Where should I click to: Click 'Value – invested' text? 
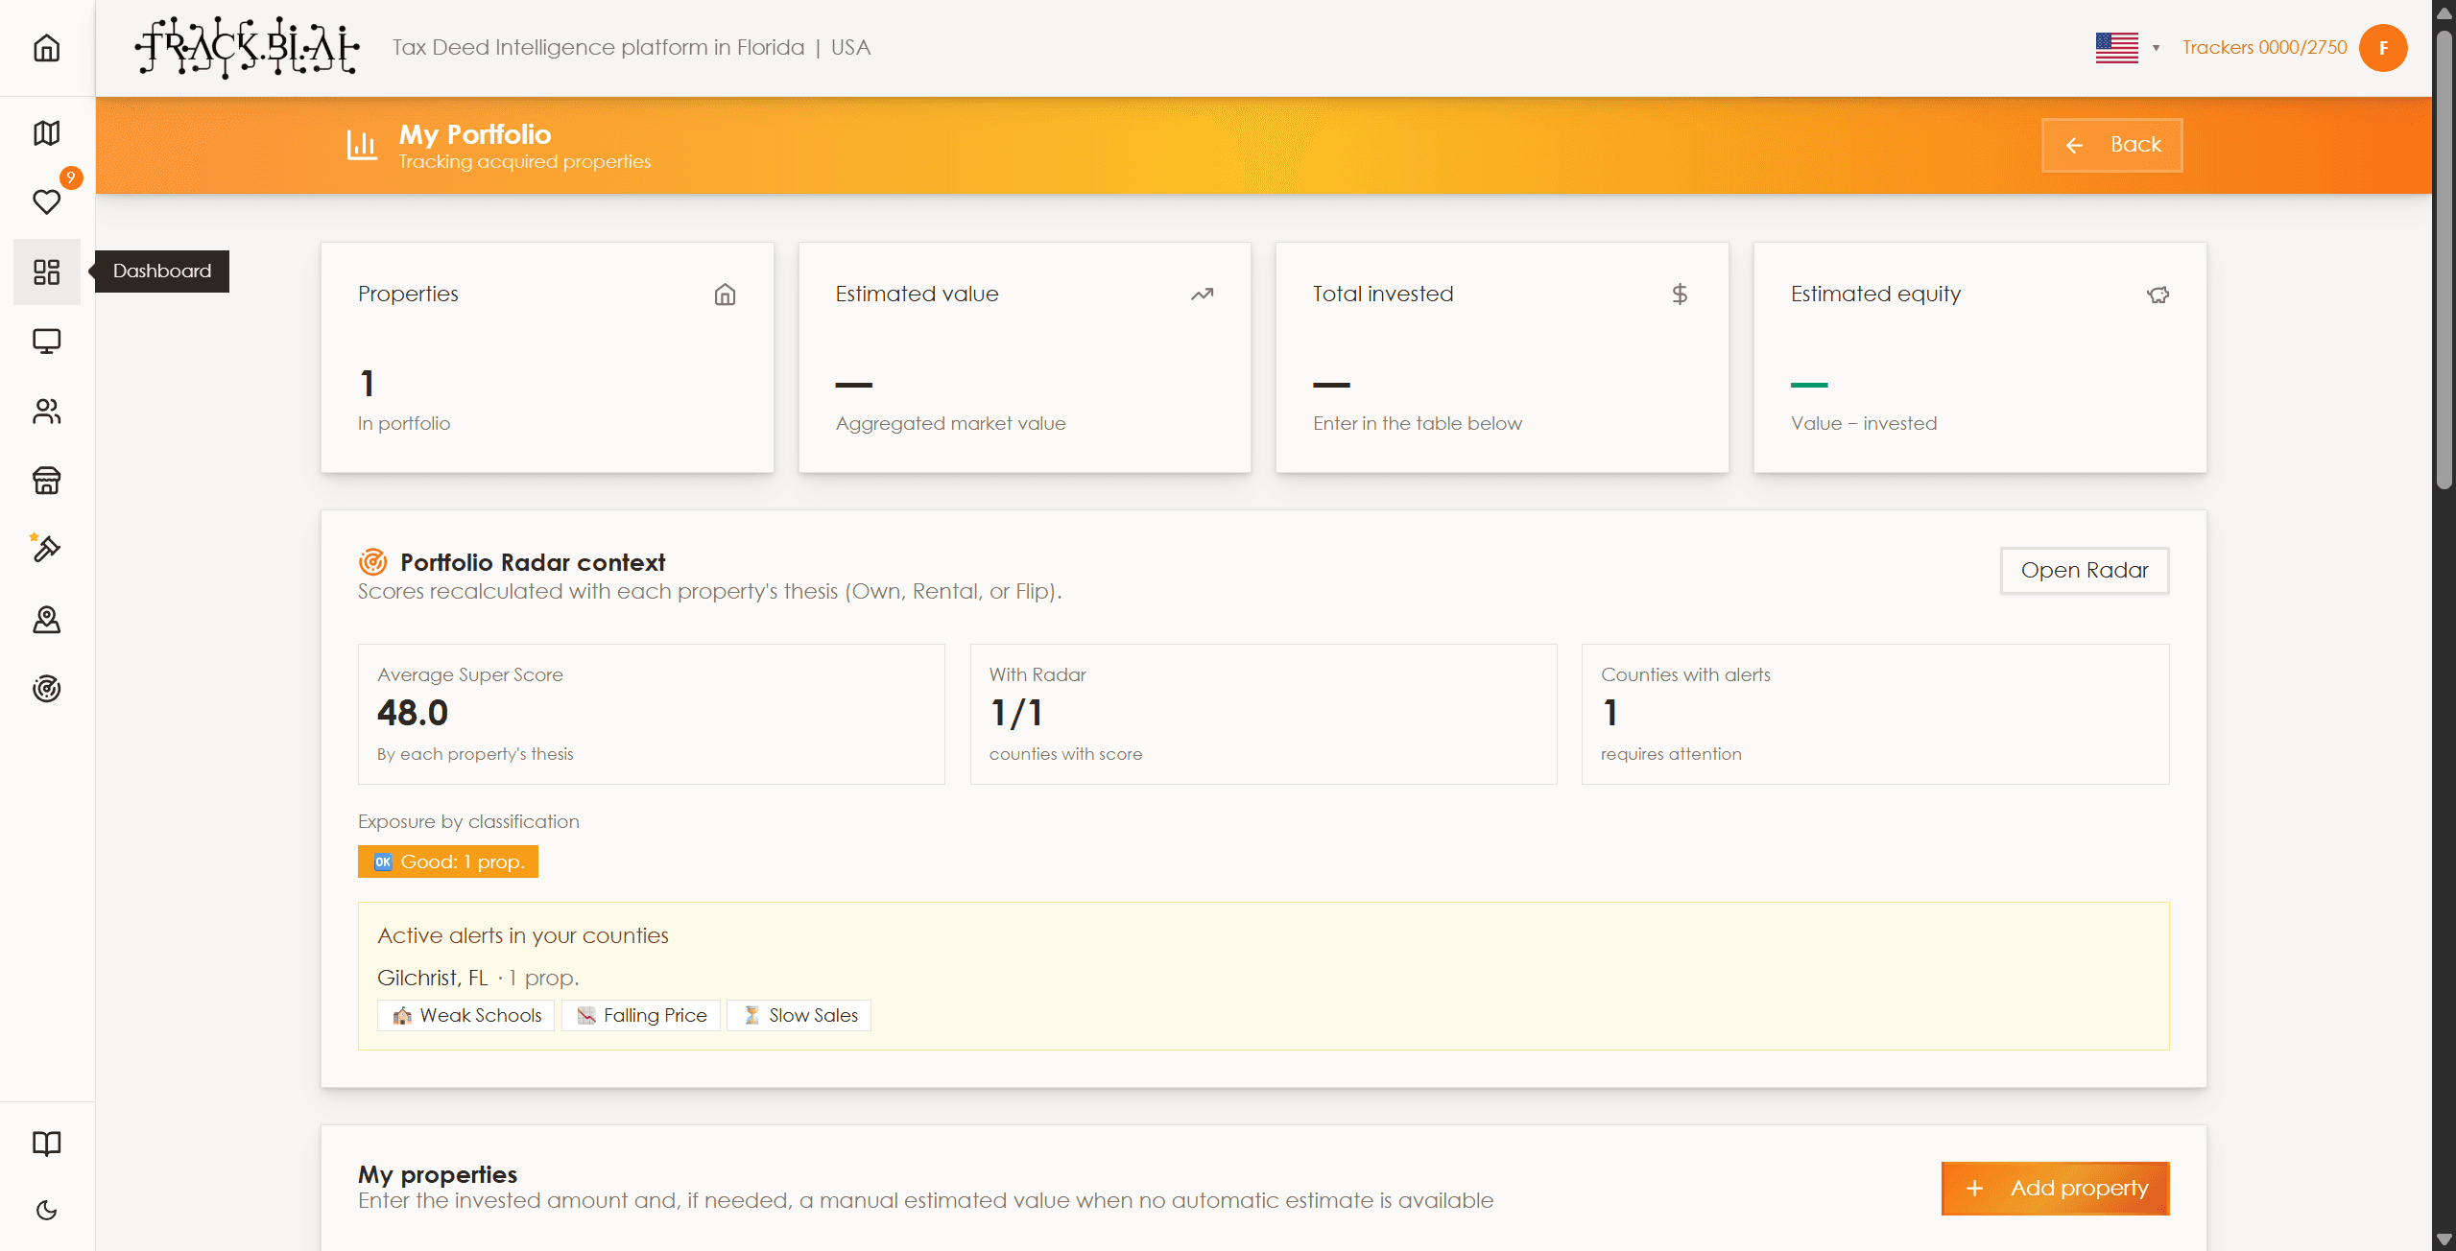1864,423
